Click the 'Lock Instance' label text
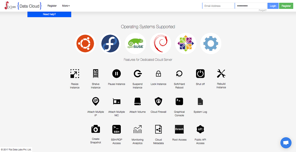 pyautogui.click(x=158, y=84)
